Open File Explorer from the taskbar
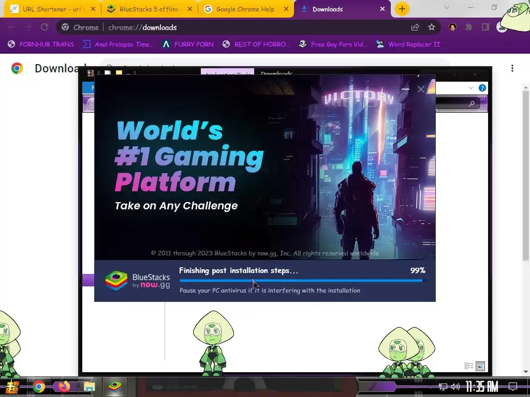The height and width of the screenshot is (397, 530). (x=89, y=387)
